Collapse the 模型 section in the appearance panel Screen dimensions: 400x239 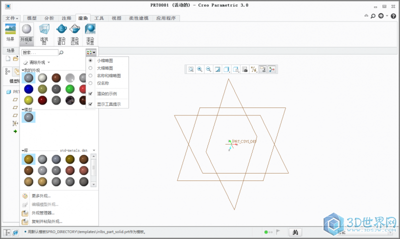[x=22, y=109]
